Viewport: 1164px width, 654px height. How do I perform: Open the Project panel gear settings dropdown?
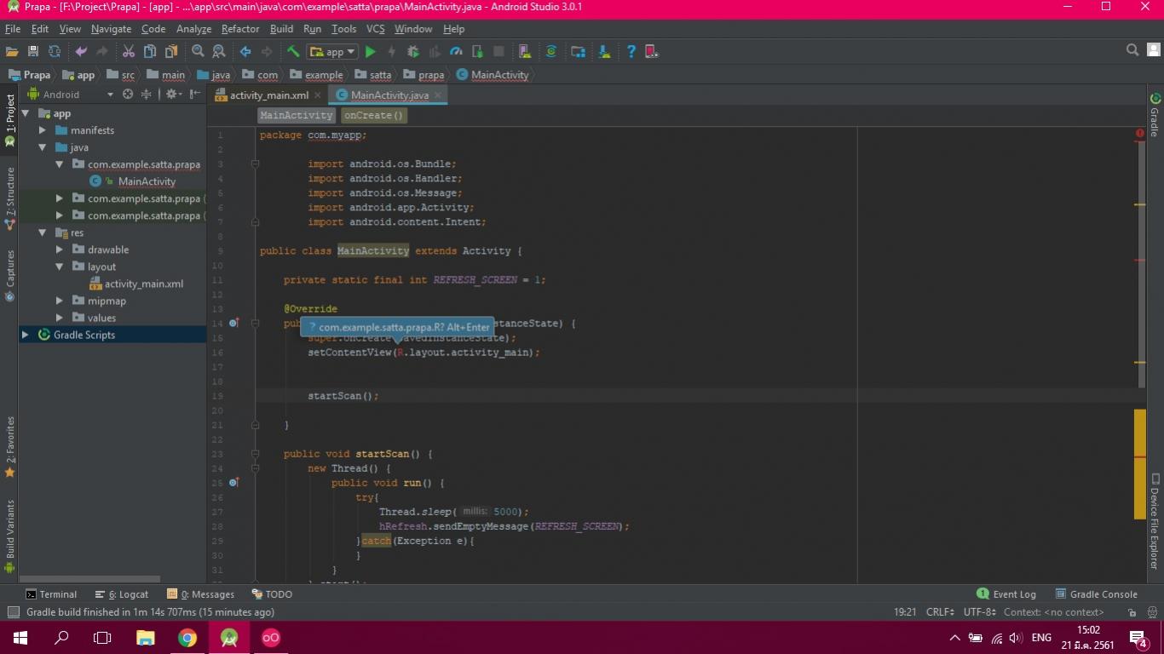click(173, 95)
